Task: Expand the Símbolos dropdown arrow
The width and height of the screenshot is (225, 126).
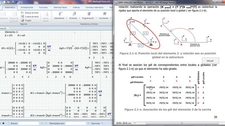Action: pos(79,18)
